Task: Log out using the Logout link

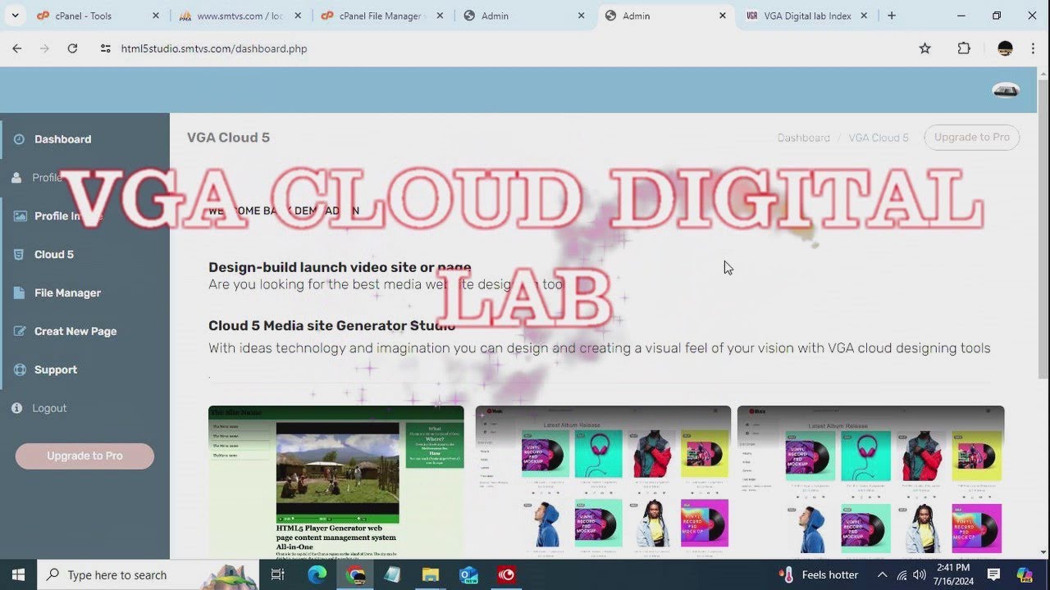Action: 49,408
